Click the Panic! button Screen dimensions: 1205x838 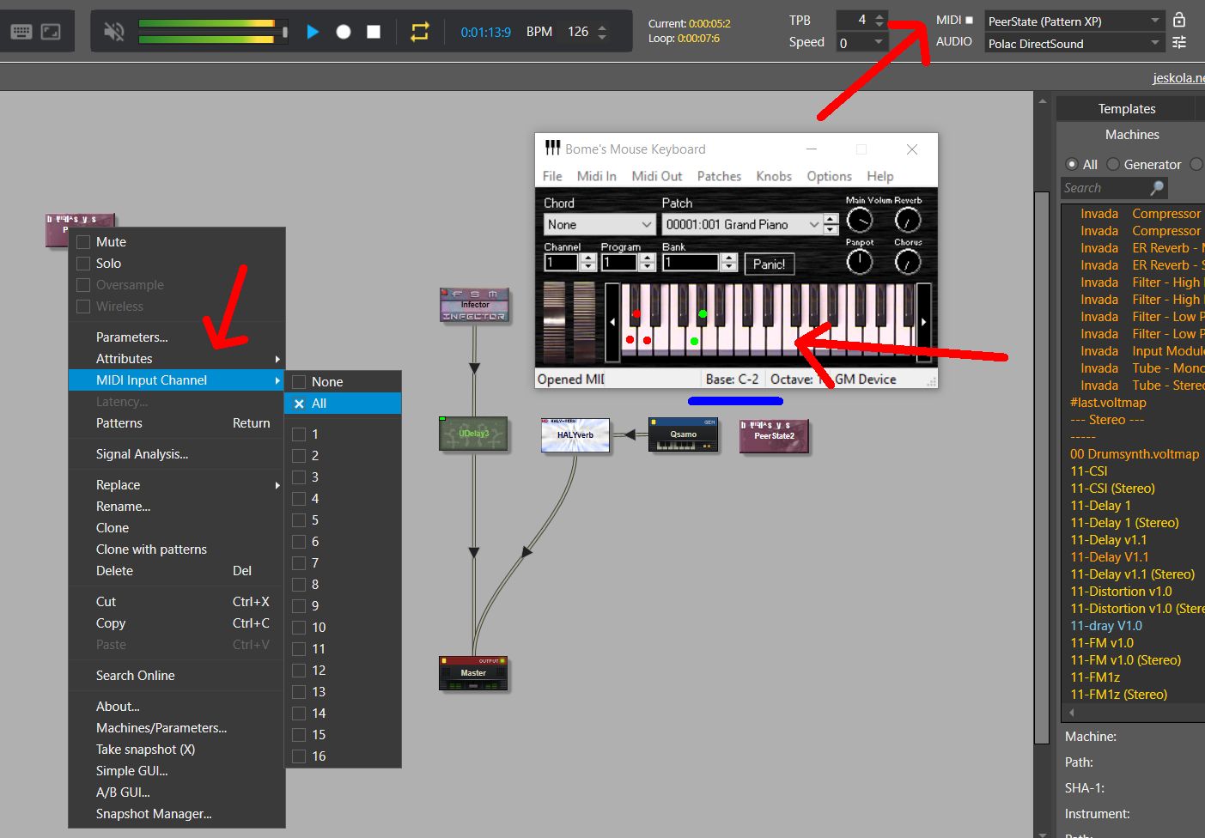click(769, 264)
